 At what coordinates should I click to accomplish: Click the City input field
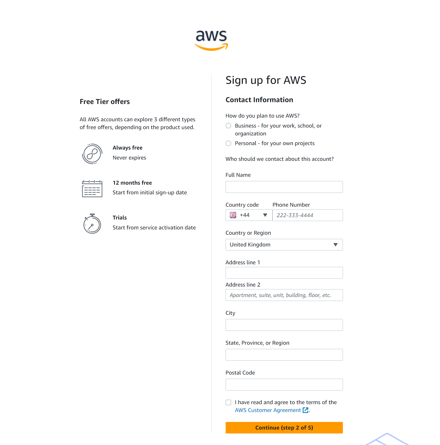click(x=284, y=325)
